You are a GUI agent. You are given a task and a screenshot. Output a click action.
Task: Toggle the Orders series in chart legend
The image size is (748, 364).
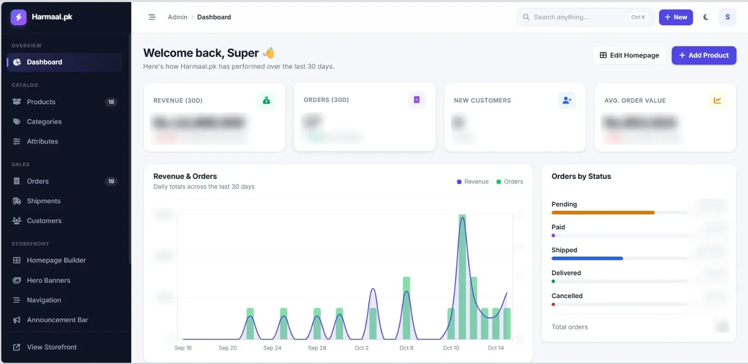(x=510, y=182)
